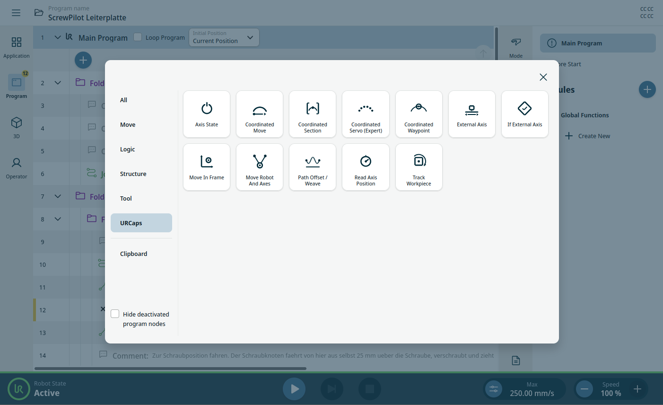
Task: Insert a Read Axis Position node
Action: coord(366,167)
